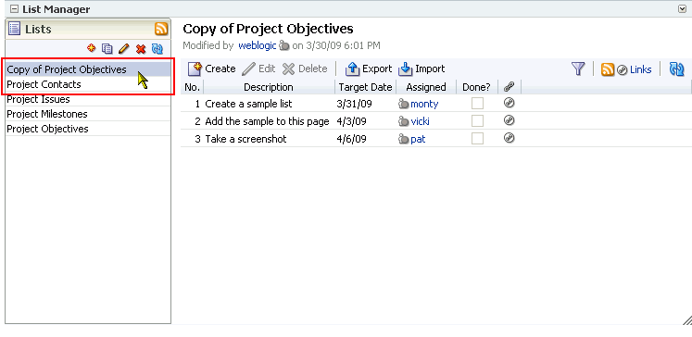Click the pencil edit list icon
Image resolution: width=692 pixels, height=337 pixels.
coord(124,48)
